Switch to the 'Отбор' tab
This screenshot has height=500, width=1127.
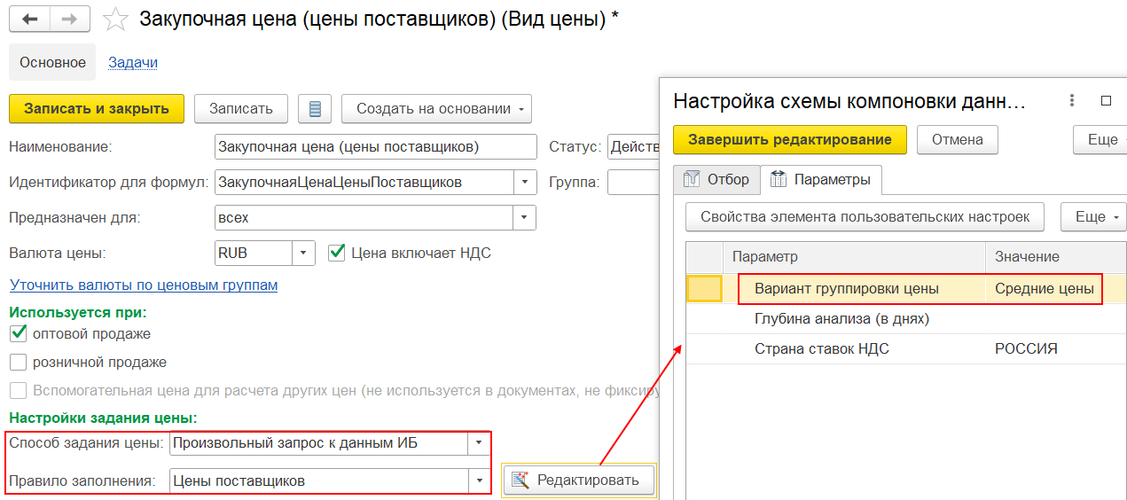716,180
